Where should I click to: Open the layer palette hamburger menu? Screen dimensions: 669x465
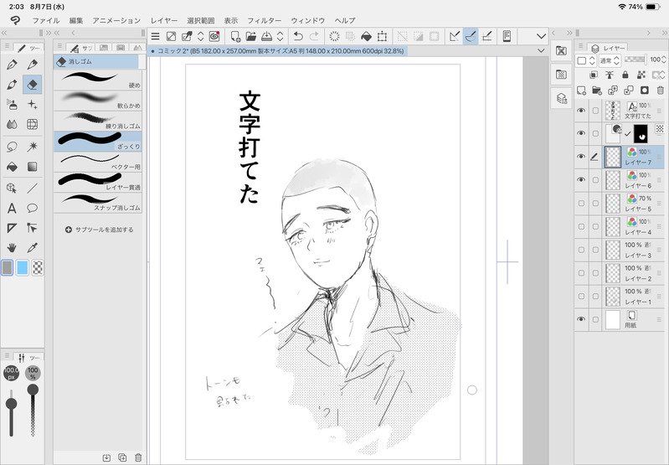(581, 46)
